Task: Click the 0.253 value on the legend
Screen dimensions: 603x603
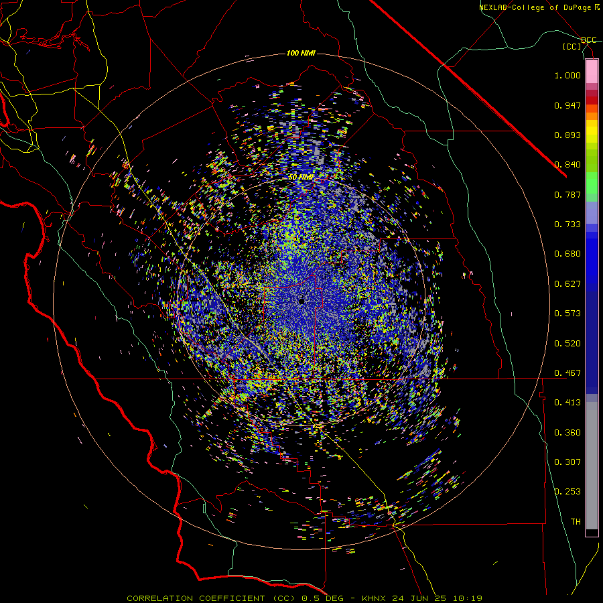Action: click(x=567, y=492)
